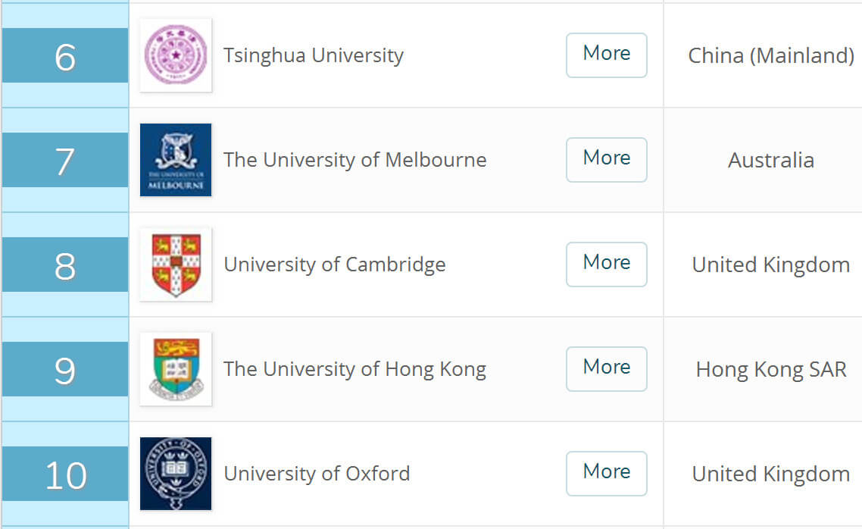
Task: Open More details for University of Oxford
Action: tap(607, 474)
